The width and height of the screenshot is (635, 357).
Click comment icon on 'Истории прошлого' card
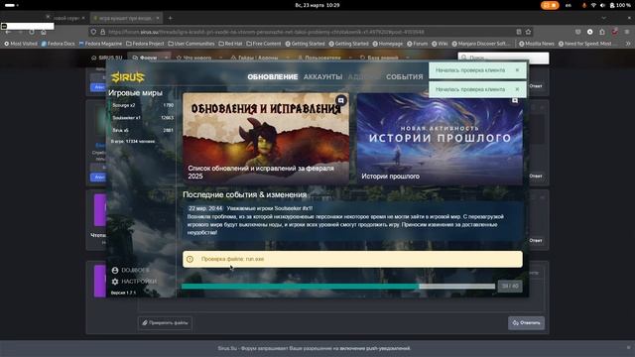click(515, 100)
